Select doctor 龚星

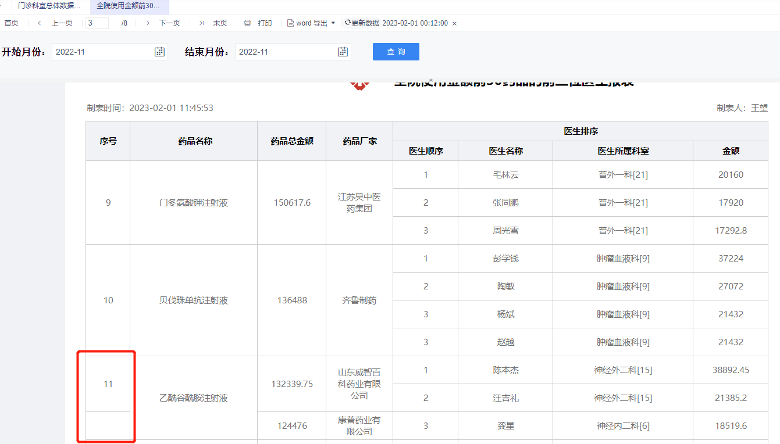[x=505, y=426]
